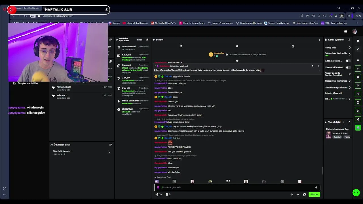Collapse the pinned message with chevron

pos(318,71)
